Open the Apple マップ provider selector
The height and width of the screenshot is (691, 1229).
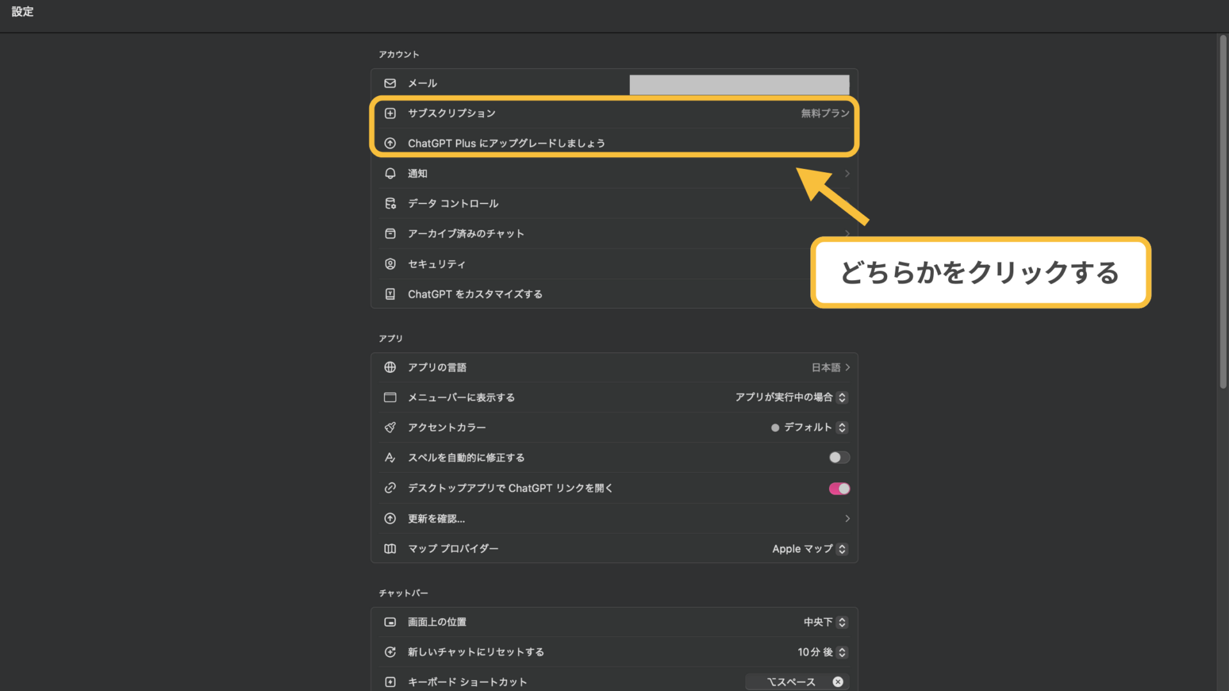[842, 548]
